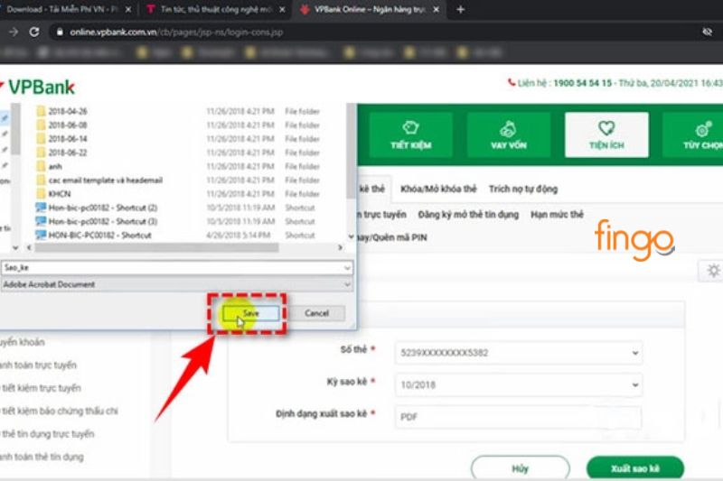723x481 pixels.
Task: Click the hotline phone icon
Action: [x=511, y=83]
